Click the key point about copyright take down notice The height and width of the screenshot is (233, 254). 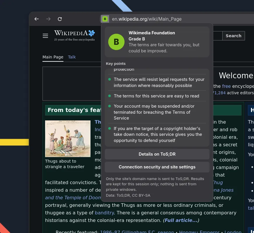(x=157, y=134)
